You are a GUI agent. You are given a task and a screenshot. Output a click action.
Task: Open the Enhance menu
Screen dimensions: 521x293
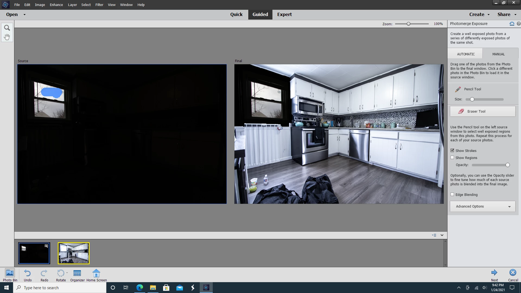(56, 5)
